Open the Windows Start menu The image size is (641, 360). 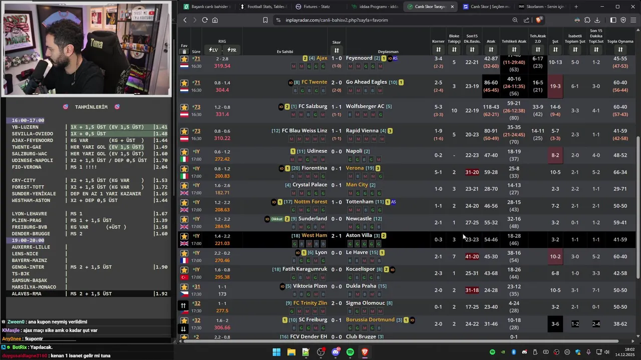[276, 352]
